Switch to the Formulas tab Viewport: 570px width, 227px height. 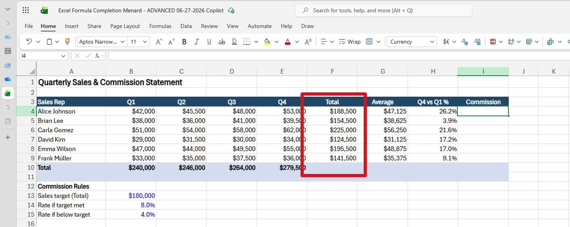tap(160, 26)
